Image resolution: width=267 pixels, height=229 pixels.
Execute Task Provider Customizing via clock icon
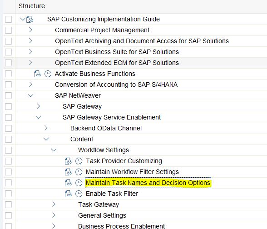pos(79,161)
